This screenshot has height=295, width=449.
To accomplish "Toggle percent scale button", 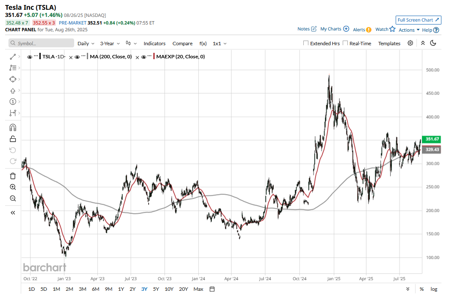I will click(421, 289).
